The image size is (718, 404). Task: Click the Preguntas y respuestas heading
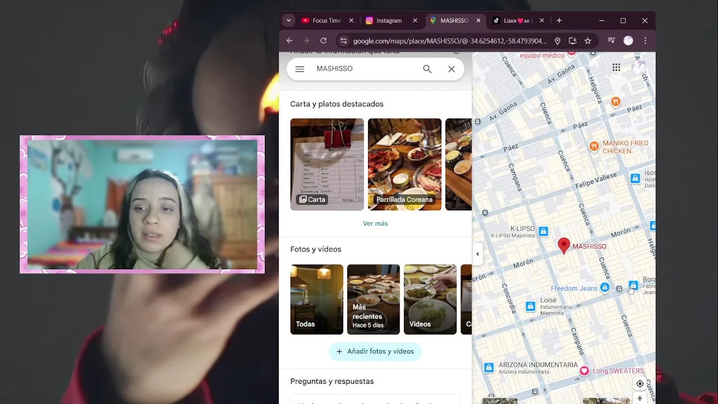click(332, 382)
